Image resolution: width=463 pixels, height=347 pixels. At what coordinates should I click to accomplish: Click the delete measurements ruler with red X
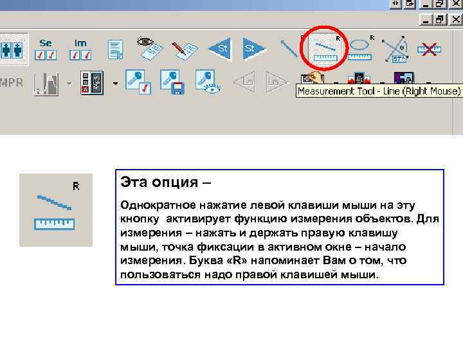(429, 49)
